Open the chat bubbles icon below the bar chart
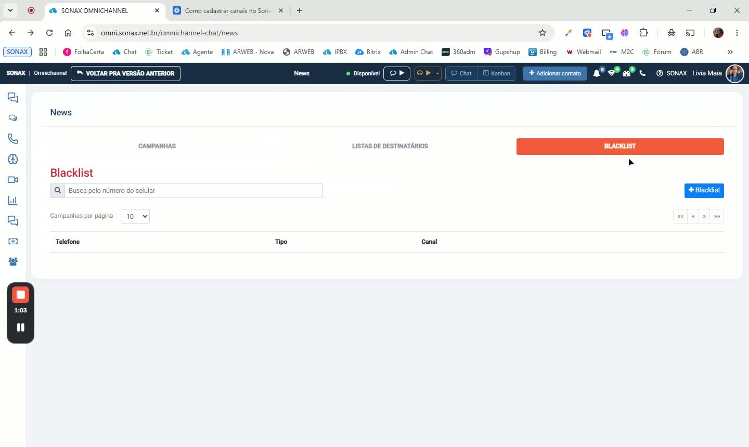 (x=13, y=221)
